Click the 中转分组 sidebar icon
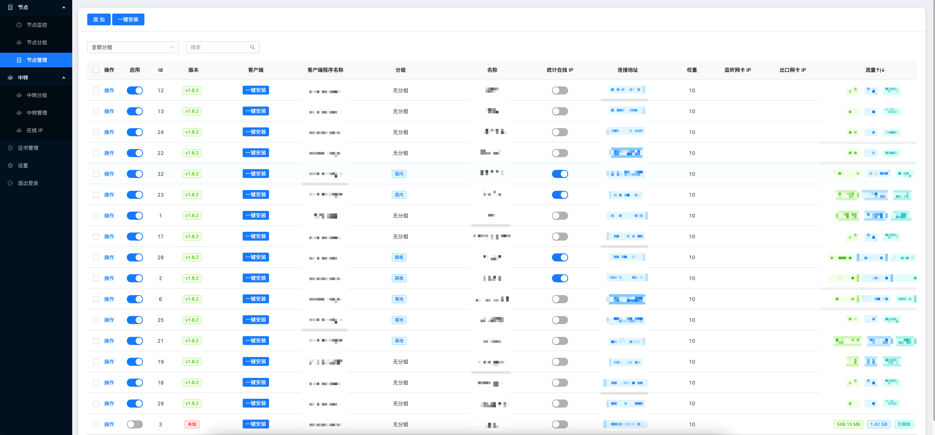 19,95
